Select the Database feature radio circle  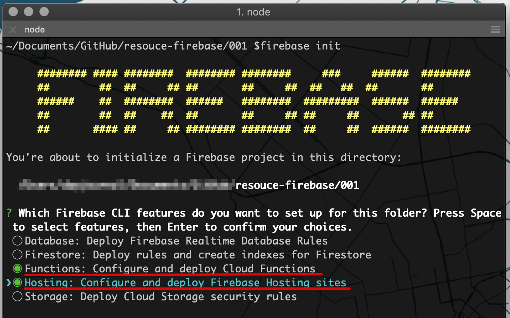(17, 241)
